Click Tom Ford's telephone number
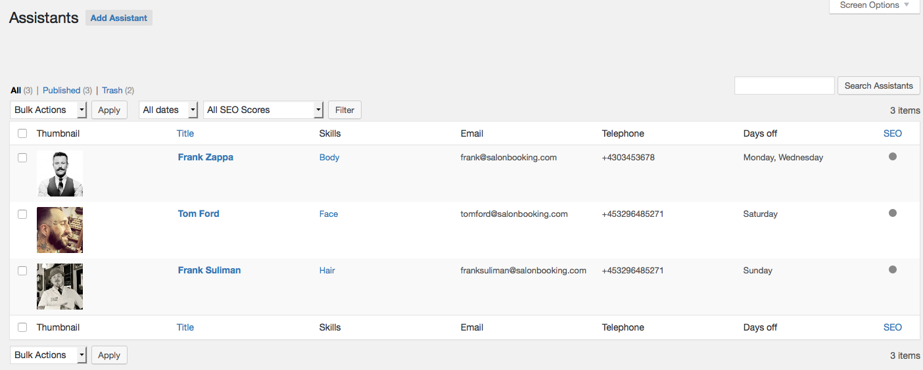 [x=633, y=214]
